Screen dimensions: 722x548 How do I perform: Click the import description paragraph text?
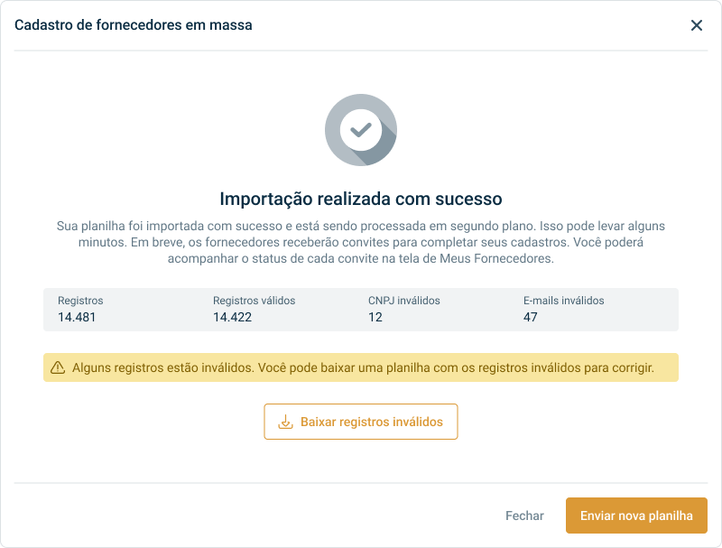coord(361,242)
